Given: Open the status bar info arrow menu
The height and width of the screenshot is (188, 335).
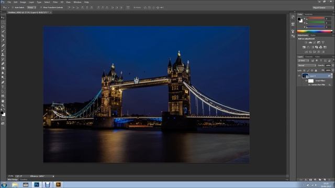Looking at the screenshot, I should point(53,177).
